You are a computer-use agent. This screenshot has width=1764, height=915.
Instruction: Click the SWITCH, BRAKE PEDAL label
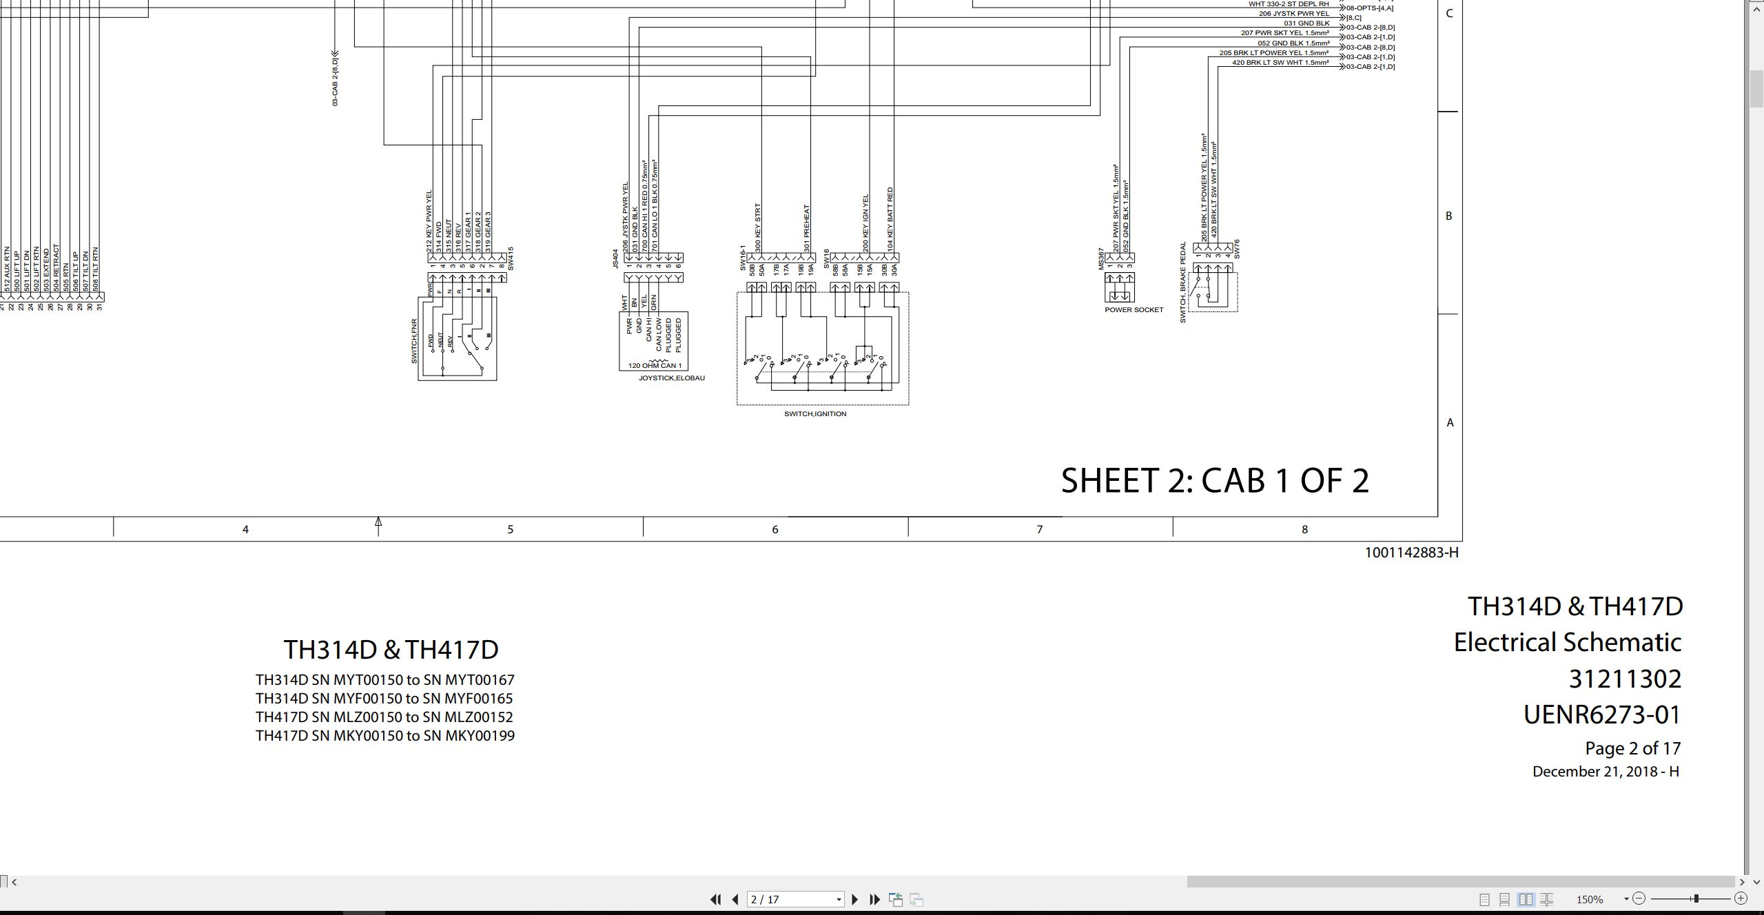coord(1183,282)
